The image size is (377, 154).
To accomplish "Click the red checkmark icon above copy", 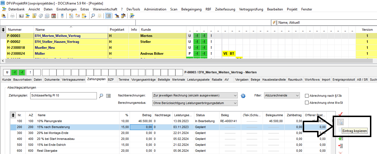I will (x=341, y=114).
